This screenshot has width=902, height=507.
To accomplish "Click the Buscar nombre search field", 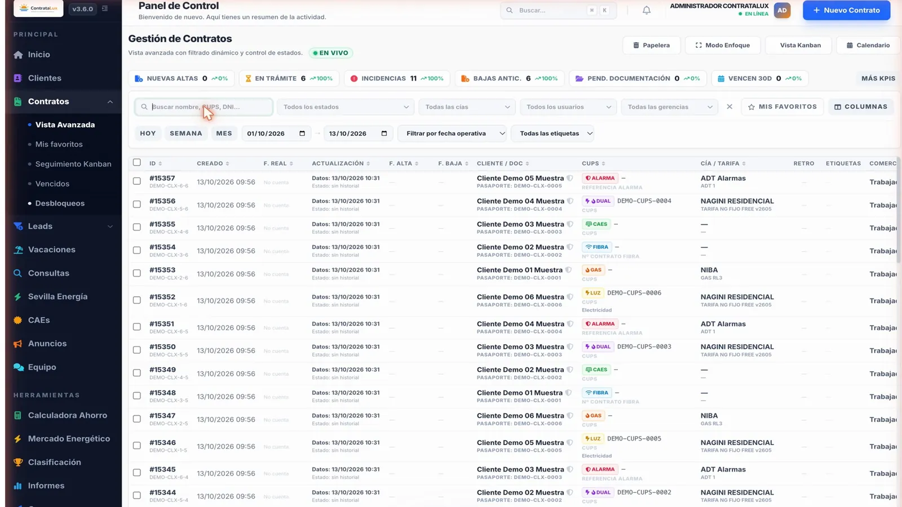I will (x=204, y=107).
